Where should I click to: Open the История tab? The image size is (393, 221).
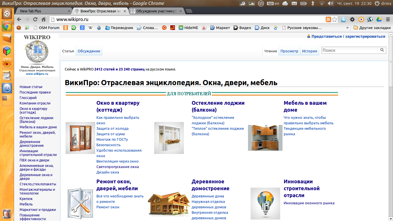pos(310,51)
